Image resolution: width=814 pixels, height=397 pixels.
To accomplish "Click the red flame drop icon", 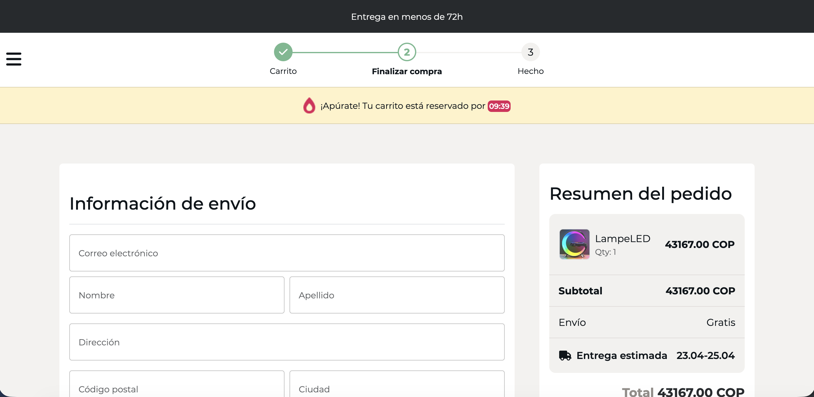I will [309, 105].
